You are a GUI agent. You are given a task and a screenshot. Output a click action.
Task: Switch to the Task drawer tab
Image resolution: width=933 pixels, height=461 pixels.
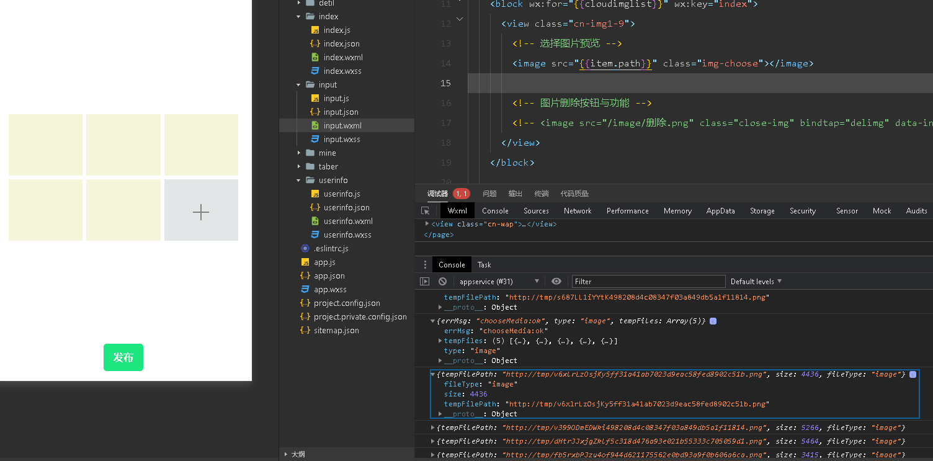484,265
